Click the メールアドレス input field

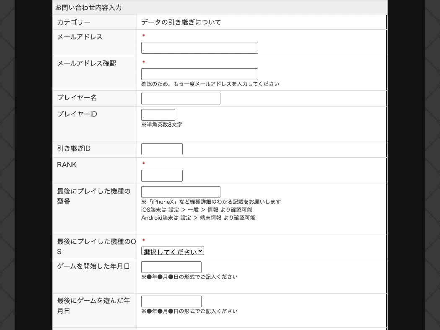[x=199, y=48]
